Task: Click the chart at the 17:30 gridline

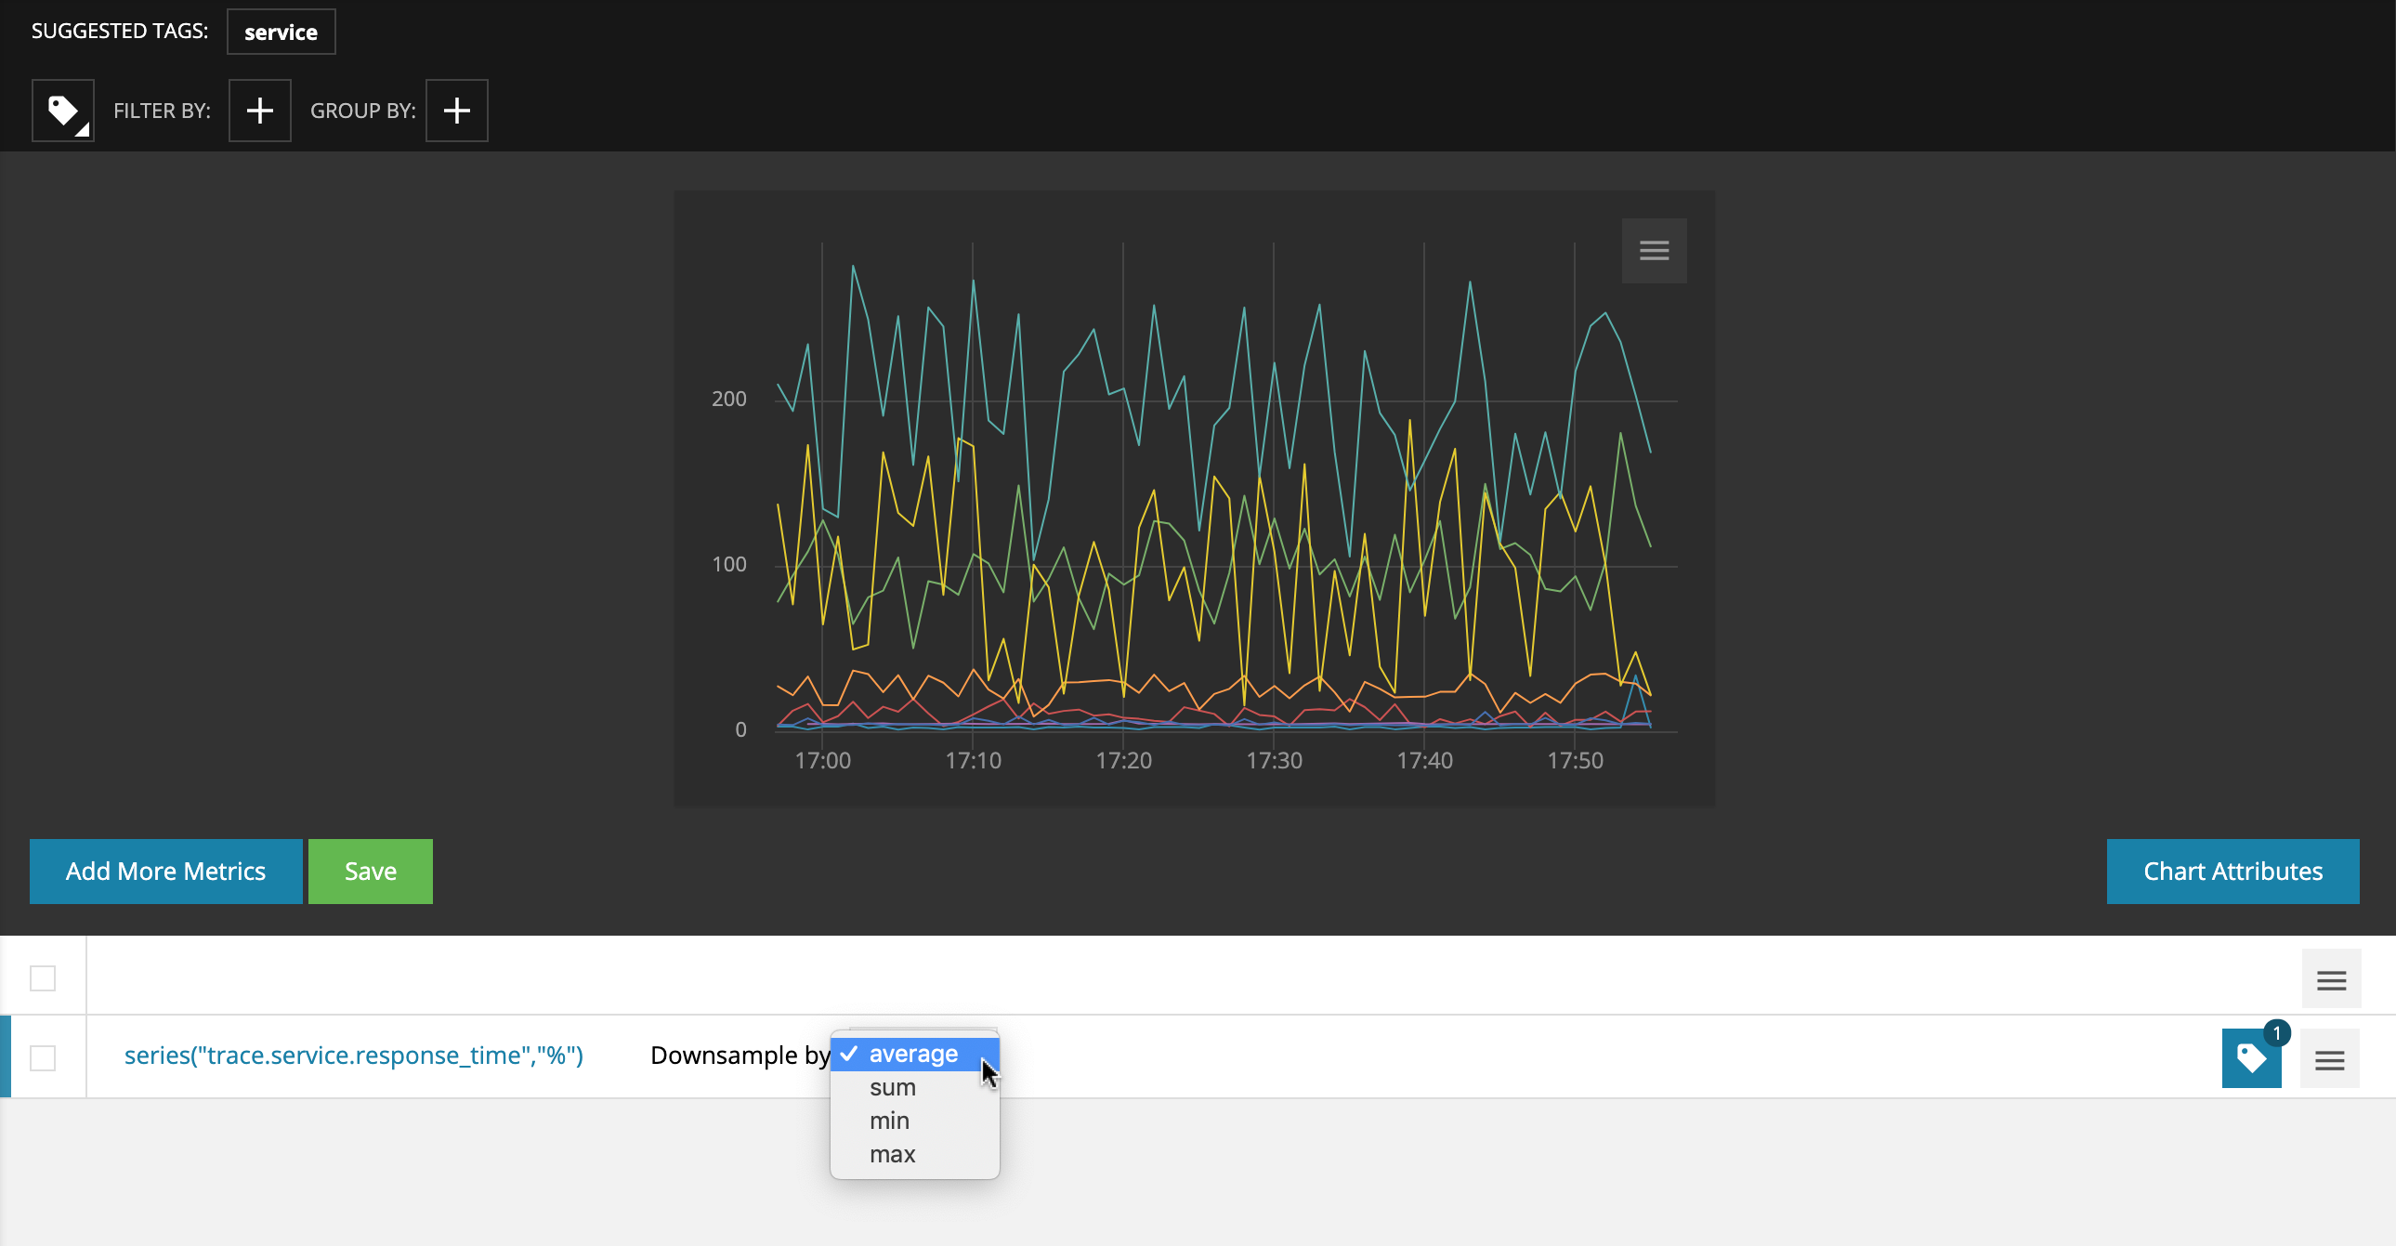Action: coord(1274,484)
